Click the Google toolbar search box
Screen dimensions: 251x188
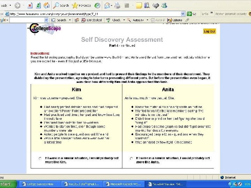tap(27, 20)
